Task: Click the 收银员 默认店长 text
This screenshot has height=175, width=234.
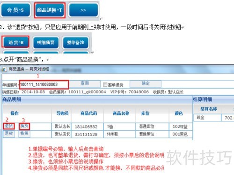Action: (x=168, y=92)
